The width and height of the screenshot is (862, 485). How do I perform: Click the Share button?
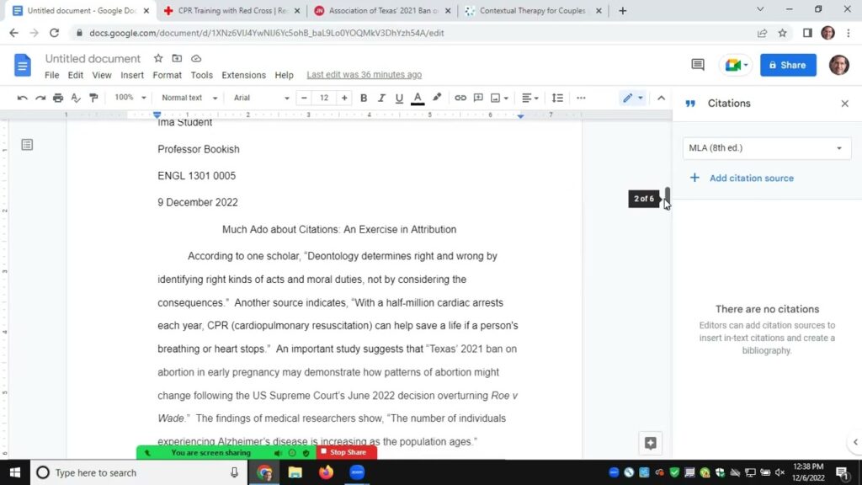pos(788,65)
